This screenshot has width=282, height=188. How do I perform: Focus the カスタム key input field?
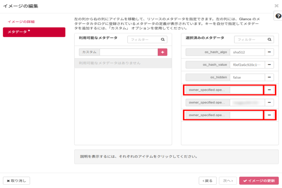(x=129, y=52)
